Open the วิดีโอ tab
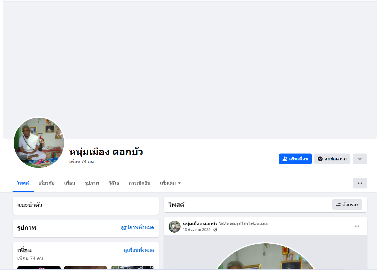The width and height of the screenshot is (377, 270). pos(114,183)
